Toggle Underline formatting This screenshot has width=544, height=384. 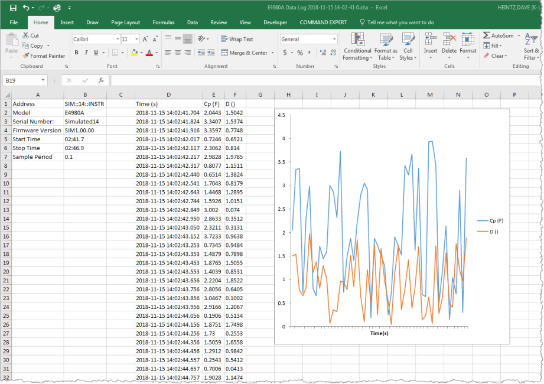(x=96, y=53)
